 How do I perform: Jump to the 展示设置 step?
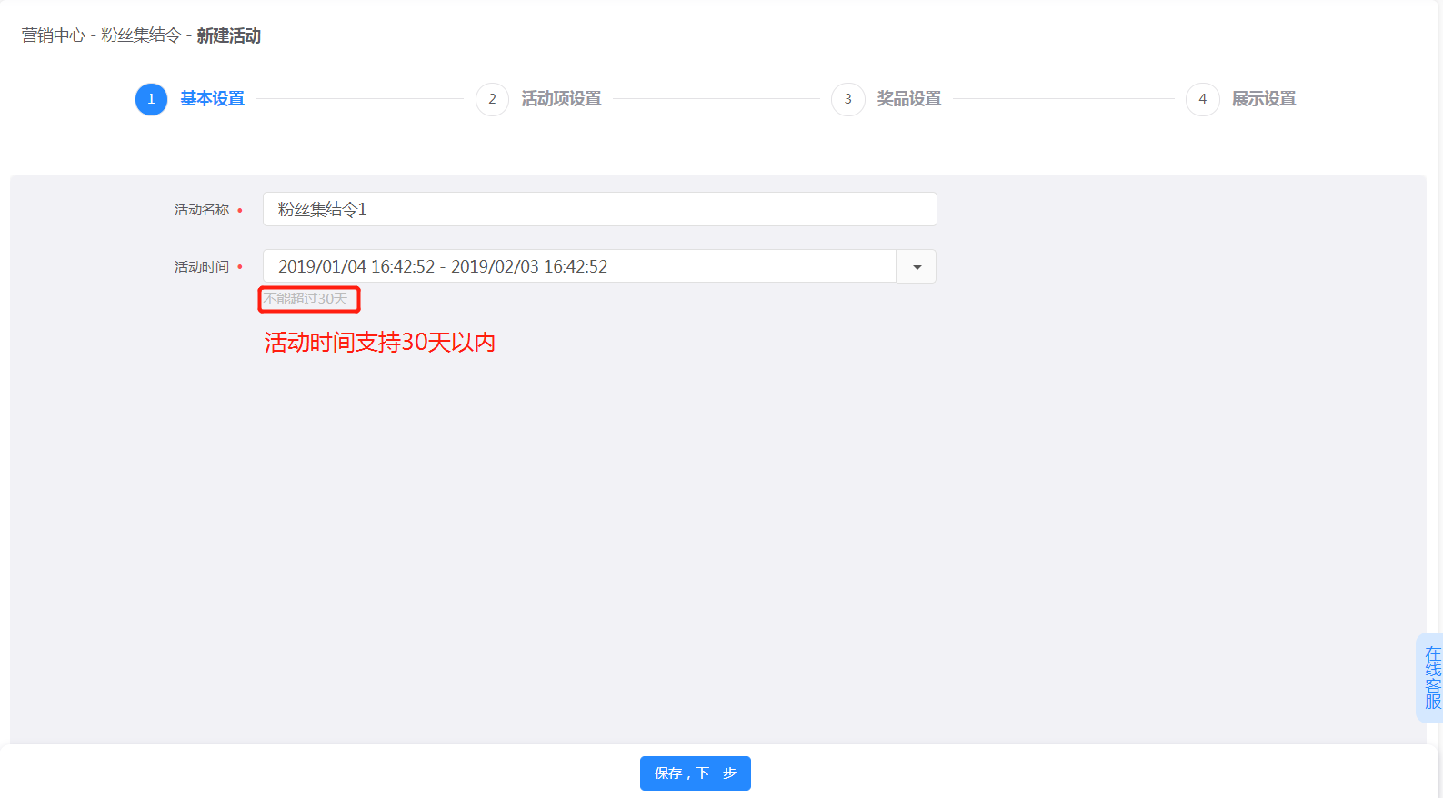(1263, 99)
